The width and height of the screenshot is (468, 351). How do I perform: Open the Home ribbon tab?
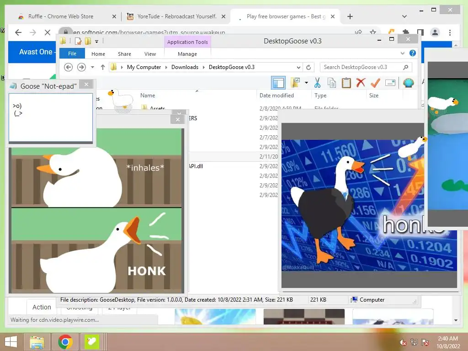pyautogui.click(x=98, y=54)
